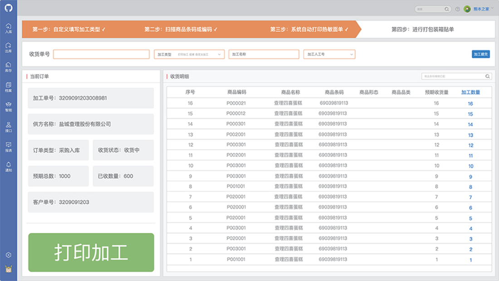Click product code P002001 in row 13
The height and width of the screenshot is (281, 499).
[236, 134]
